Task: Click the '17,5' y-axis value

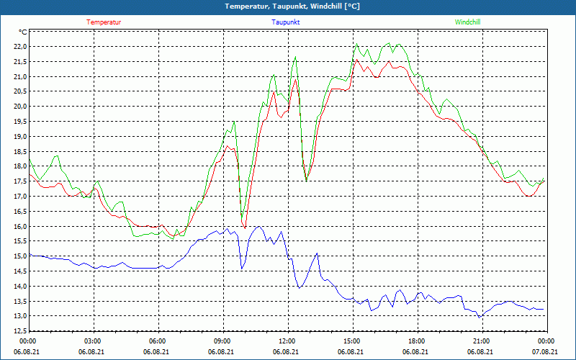Action: tap(20, 181)
